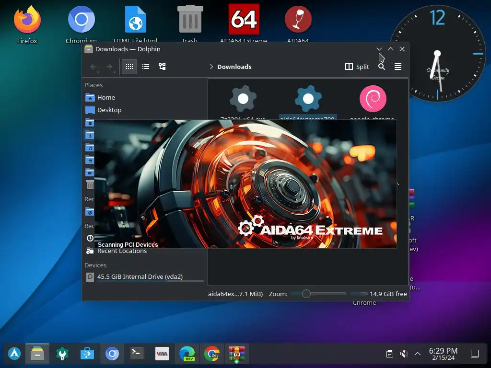Image resolution: width=491 pixels, height=368 pixels.
Task: Open the Trash desktop icon
Action: pos(190,24)
